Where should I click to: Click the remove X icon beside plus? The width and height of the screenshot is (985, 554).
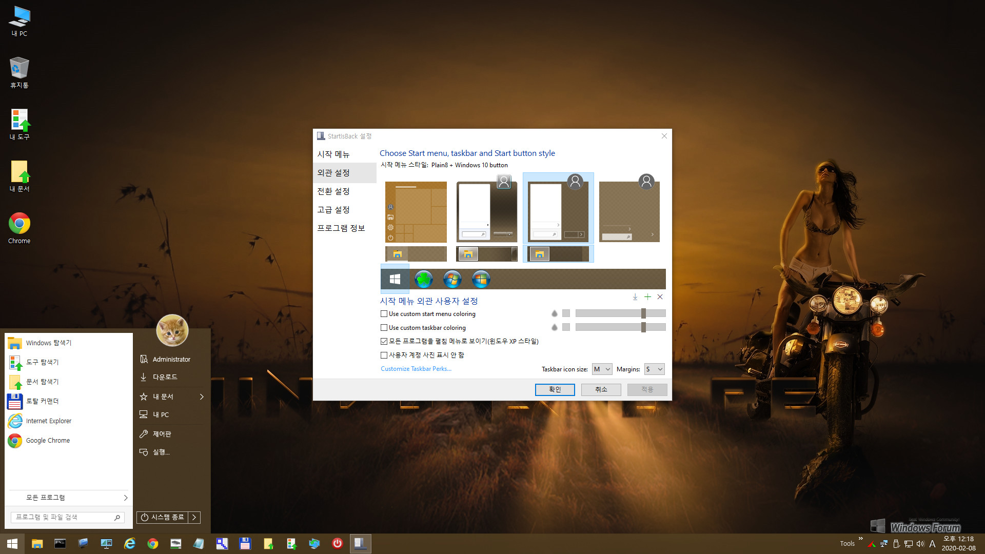pos(660,297)
